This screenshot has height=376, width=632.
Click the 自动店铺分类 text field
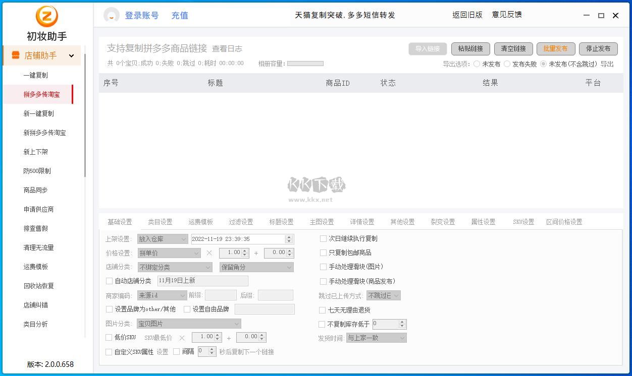(x=202, y=281)
